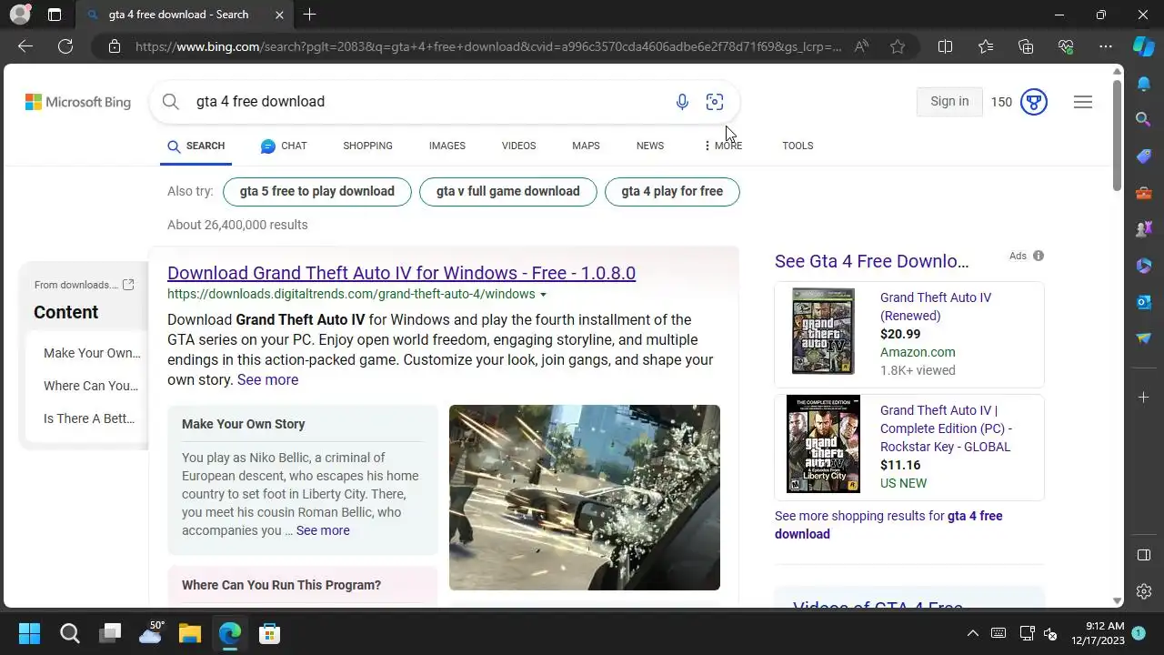Switch to the MAPS tab
This screenshot has height=655, width=1164.
(x=586, y=146)
